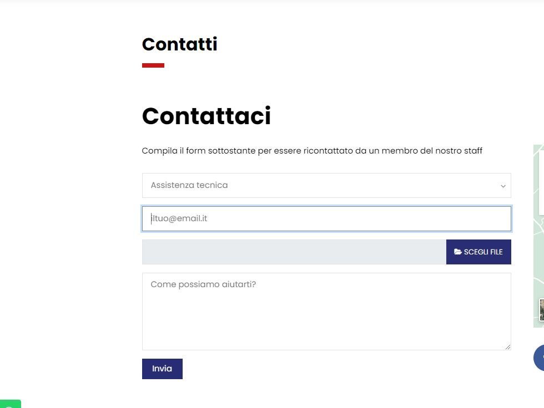Screen dimensions: 544x408
Task: Click the folder icon in Scegli File button
Action: coord(457,252)
